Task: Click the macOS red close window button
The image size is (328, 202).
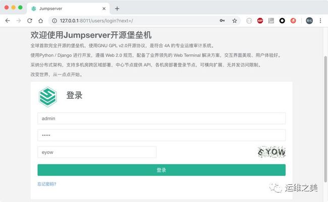Action: (x=7, y=8)
